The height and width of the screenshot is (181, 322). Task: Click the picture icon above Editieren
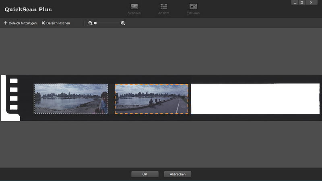pos(193,6)
